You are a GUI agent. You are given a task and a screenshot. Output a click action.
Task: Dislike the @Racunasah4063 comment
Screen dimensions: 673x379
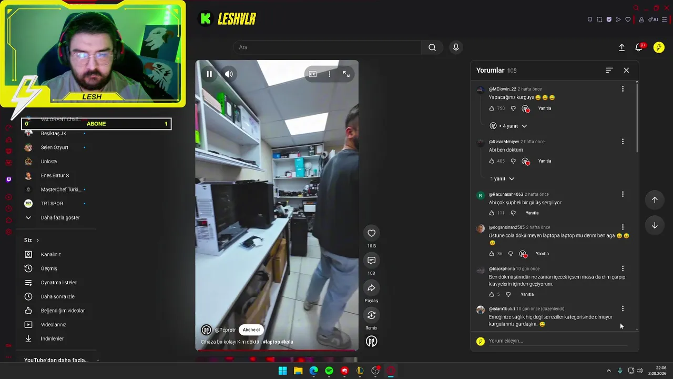pyautogui.click(x=513, y=213)
